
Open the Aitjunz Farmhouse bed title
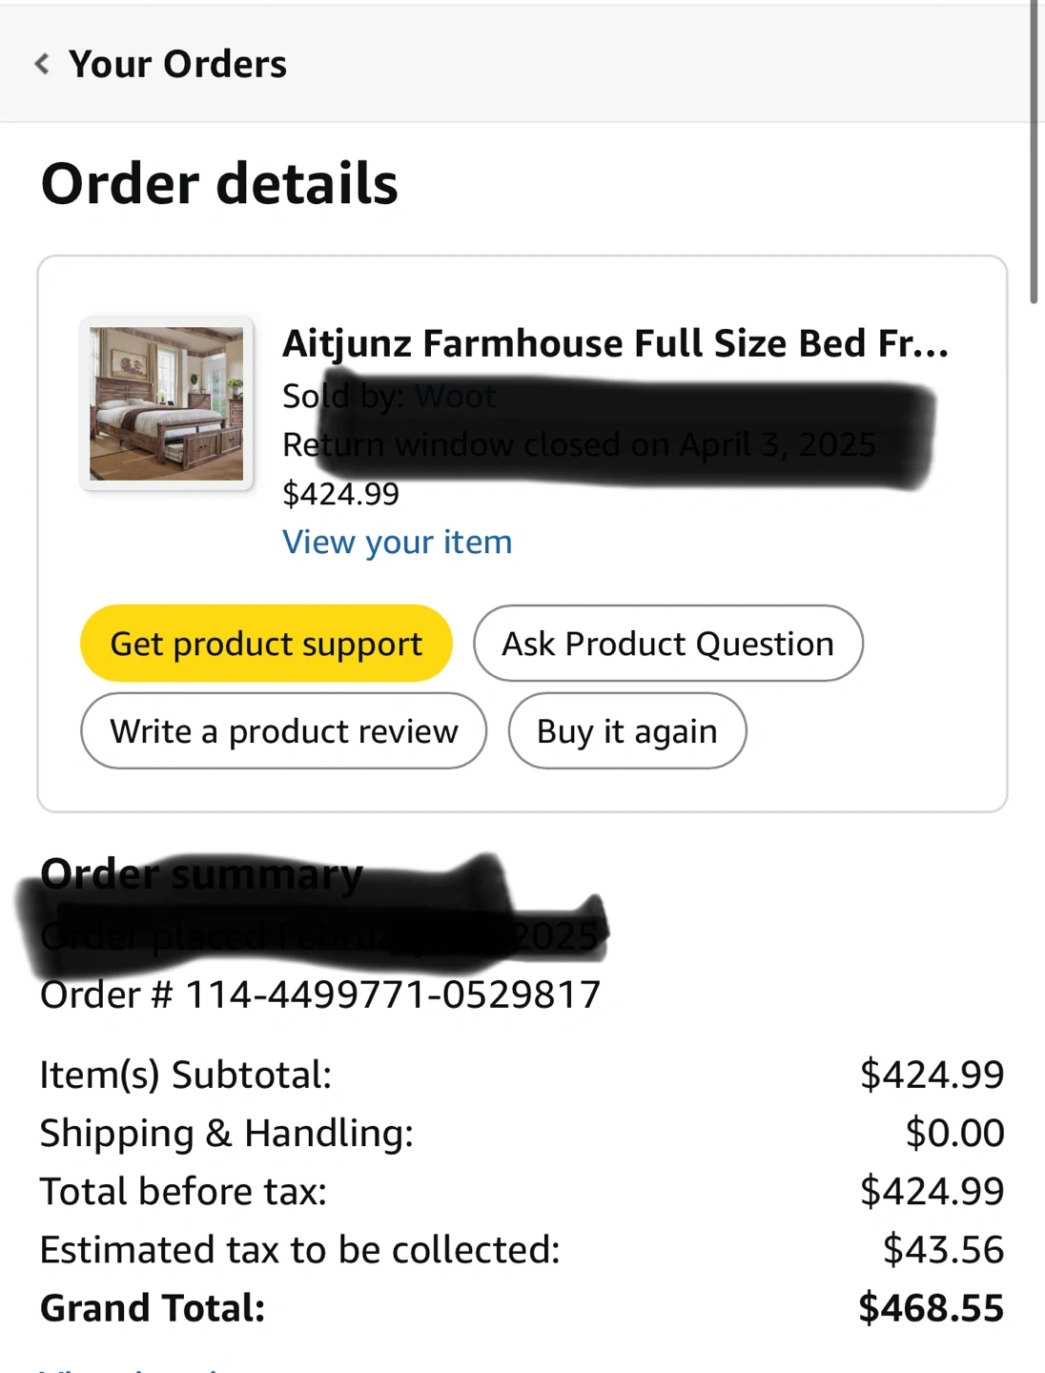point(615,343)
